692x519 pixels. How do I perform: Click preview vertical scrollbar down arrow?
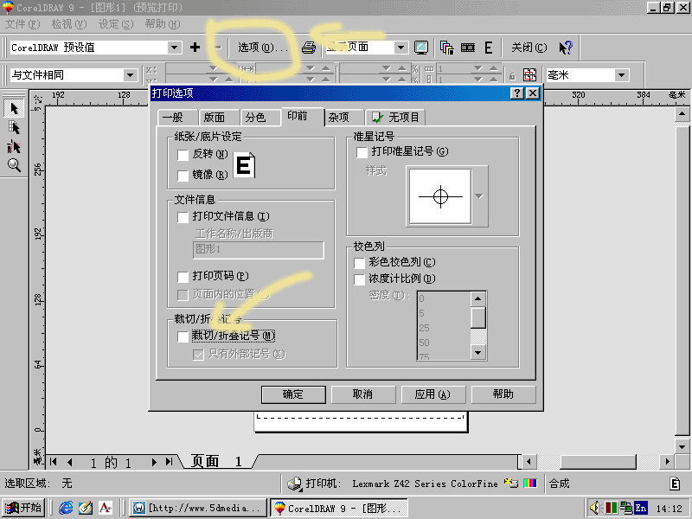[x=682, y=446]
